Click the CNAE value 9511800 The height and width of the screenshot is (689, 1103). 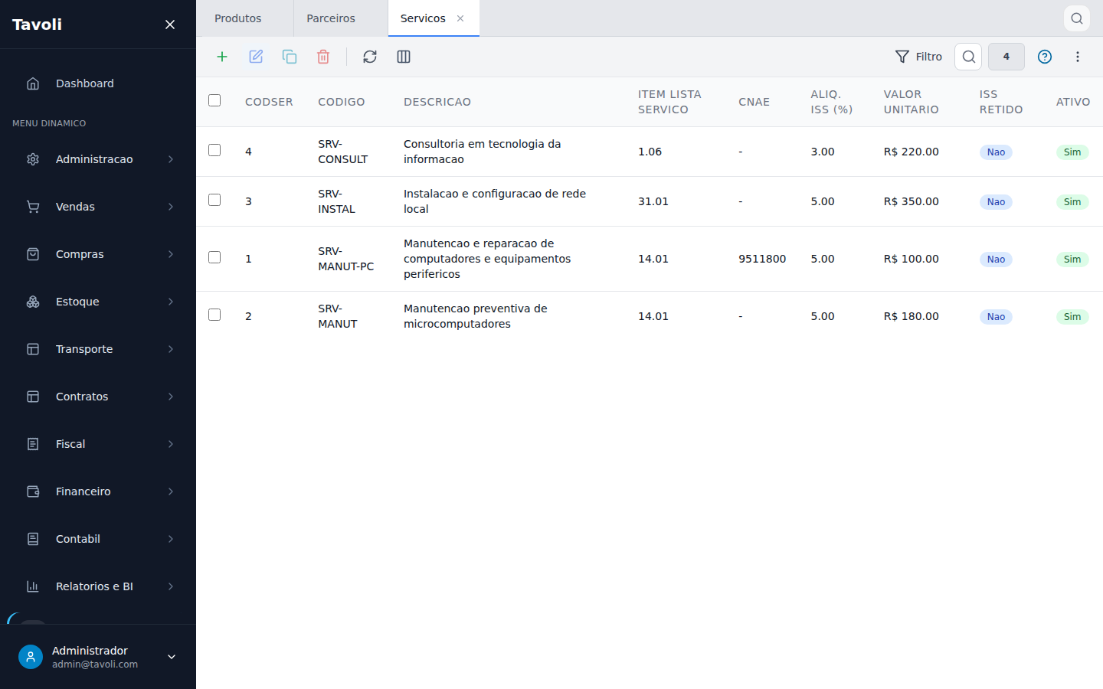pyautogui.click(x=762, y=259)
